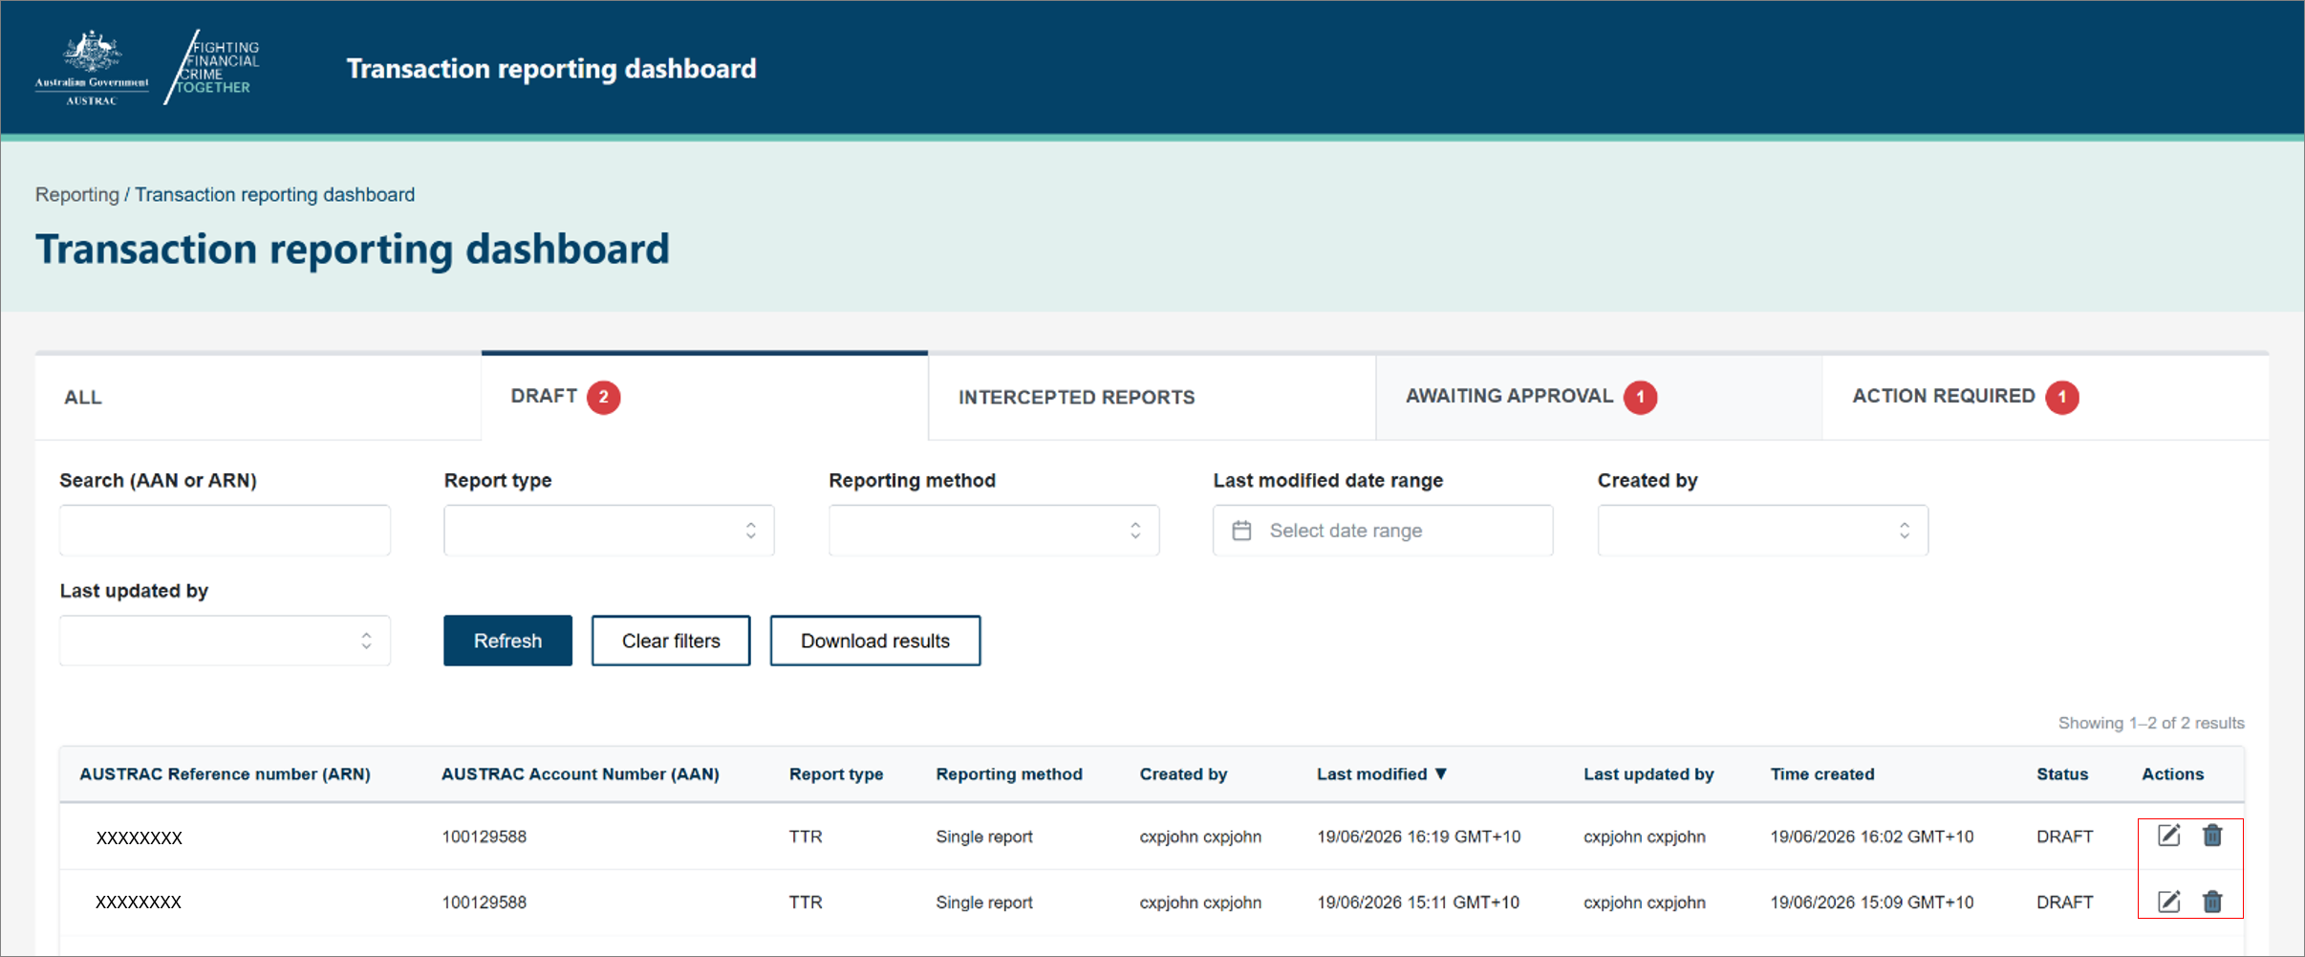Click the Report type column header
This screenshot has width=2305, height=957.
[x=836, y=774]
